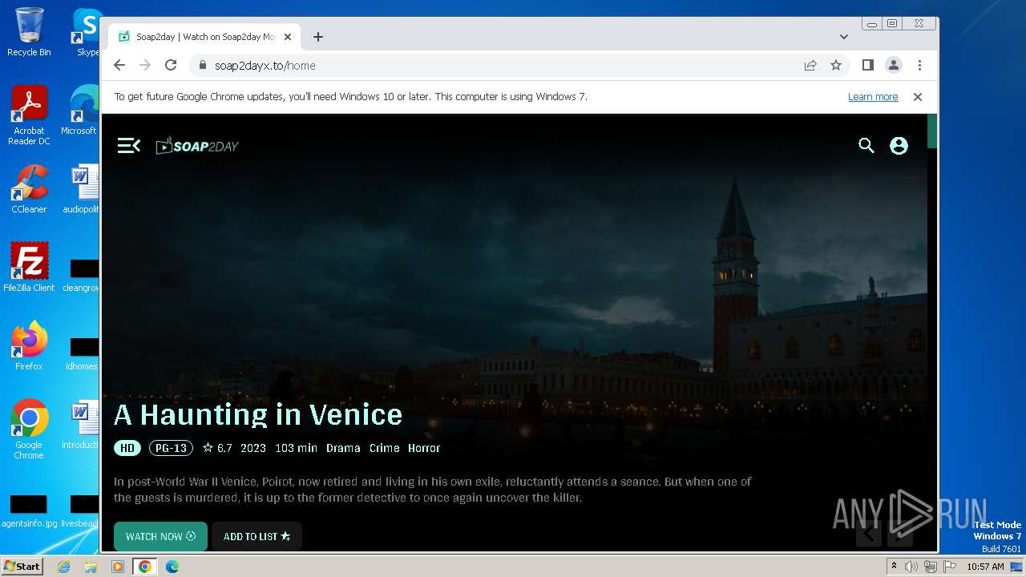Click the next slide arrow in hero slider
This screenshot has height=577, width=1026.
(x=900, y=533)
